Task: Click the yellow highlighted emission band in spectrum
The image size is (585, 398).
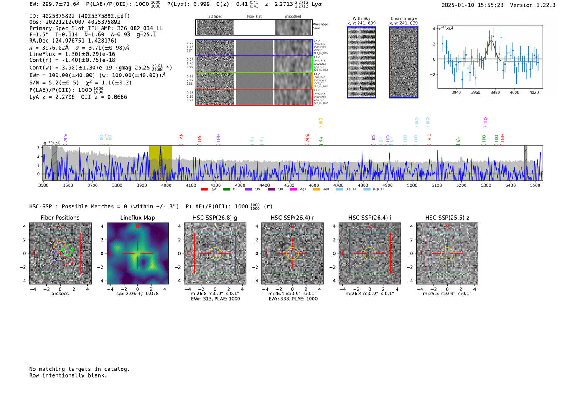Action: 160,163
